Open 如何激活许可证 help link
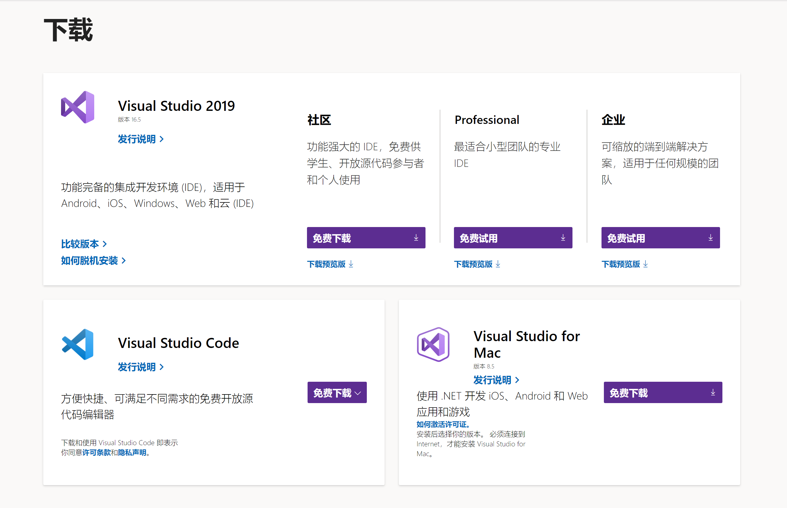This screenshot has height=508, width=787. click(443, 424)
